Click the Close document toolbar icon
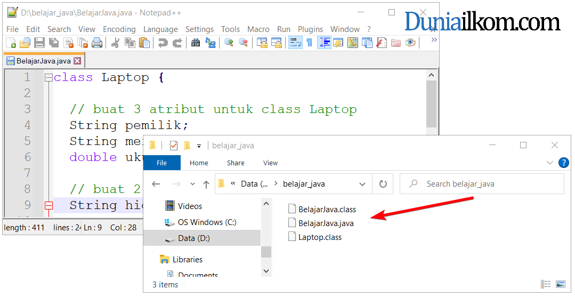This screenshot has height=297, width=575. click(69, 43)
